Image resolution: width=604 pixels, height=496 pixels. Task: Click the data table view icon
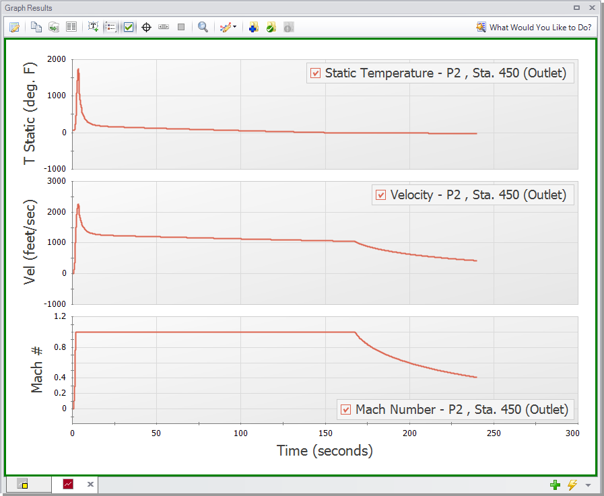(71, 28)
